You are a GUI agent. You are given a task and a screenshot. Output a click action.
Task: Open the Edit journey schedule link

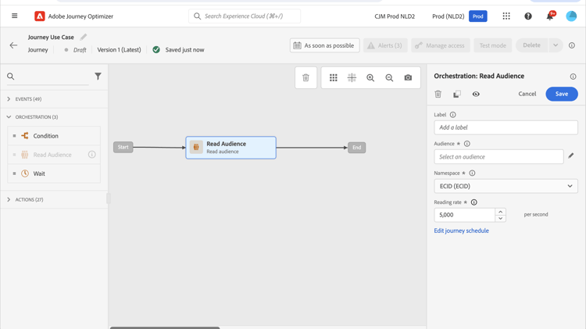pos(461,231)
